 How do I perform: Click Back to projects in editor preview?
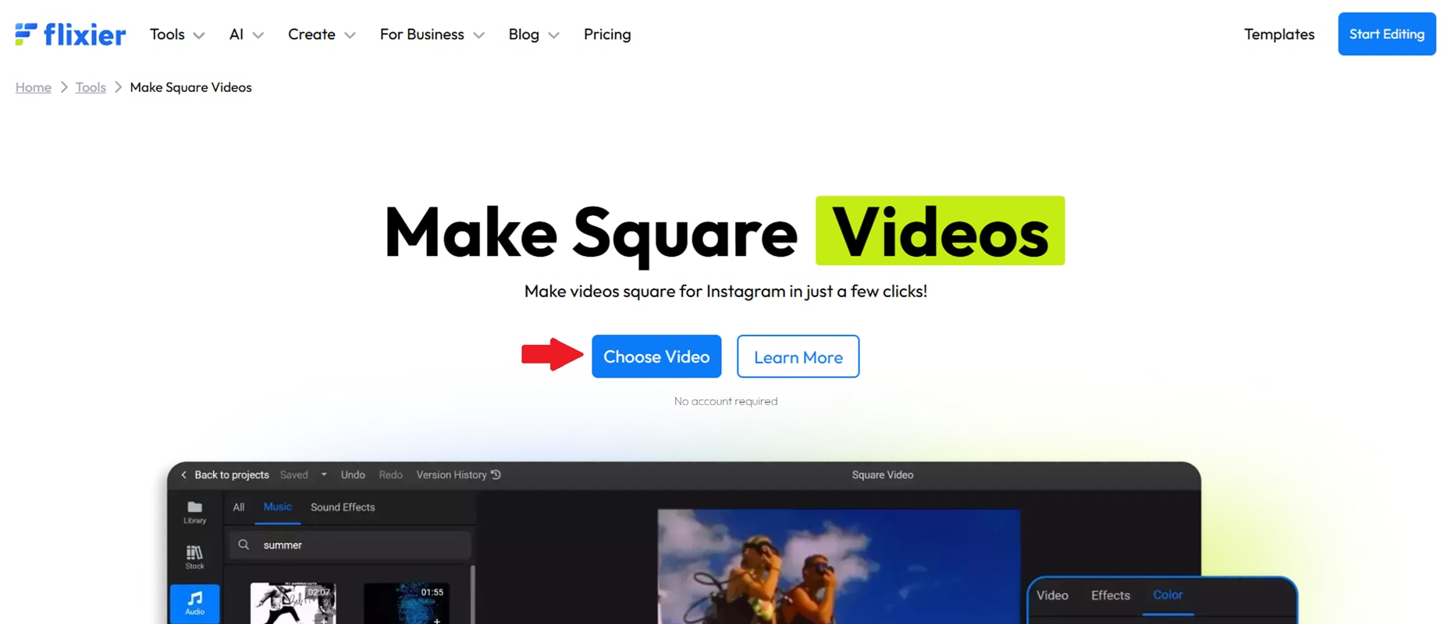click(225, 475)
